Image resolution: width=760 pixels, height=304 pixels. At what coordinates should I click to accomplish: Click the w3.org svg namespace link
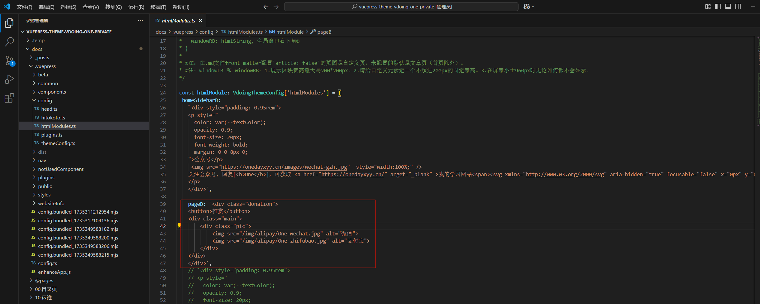[565, 174]
